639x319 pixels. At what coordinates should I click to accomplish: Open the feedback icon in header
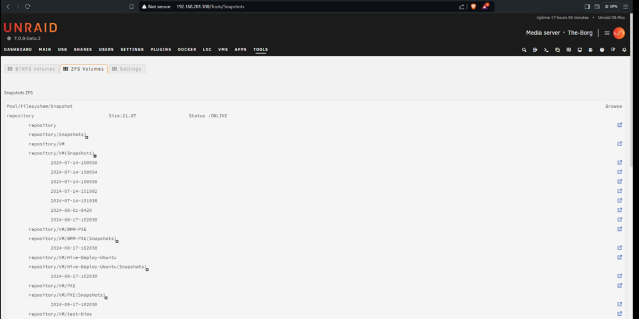tap(569, 50)
